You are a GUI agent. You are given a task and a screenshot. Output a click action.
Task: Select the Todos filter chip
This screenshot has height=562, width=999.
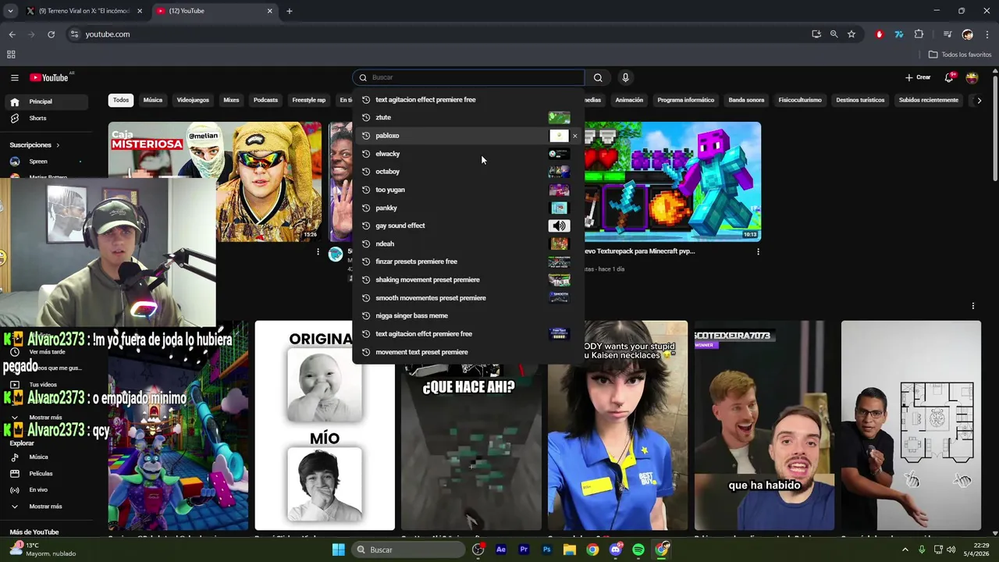pyautogui.click(x=121, y=100)
